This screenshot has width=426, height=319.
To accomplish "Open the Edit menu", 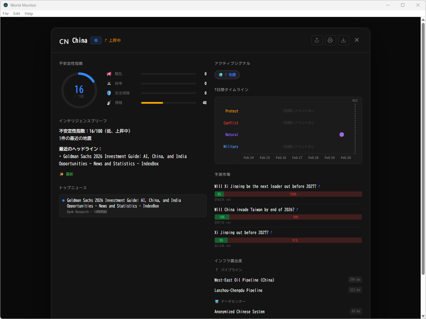I will [x=17, y=14].
